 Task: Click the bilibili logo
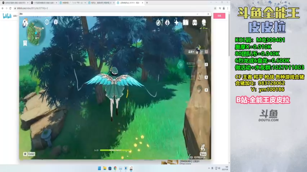(x=7, y=16)
